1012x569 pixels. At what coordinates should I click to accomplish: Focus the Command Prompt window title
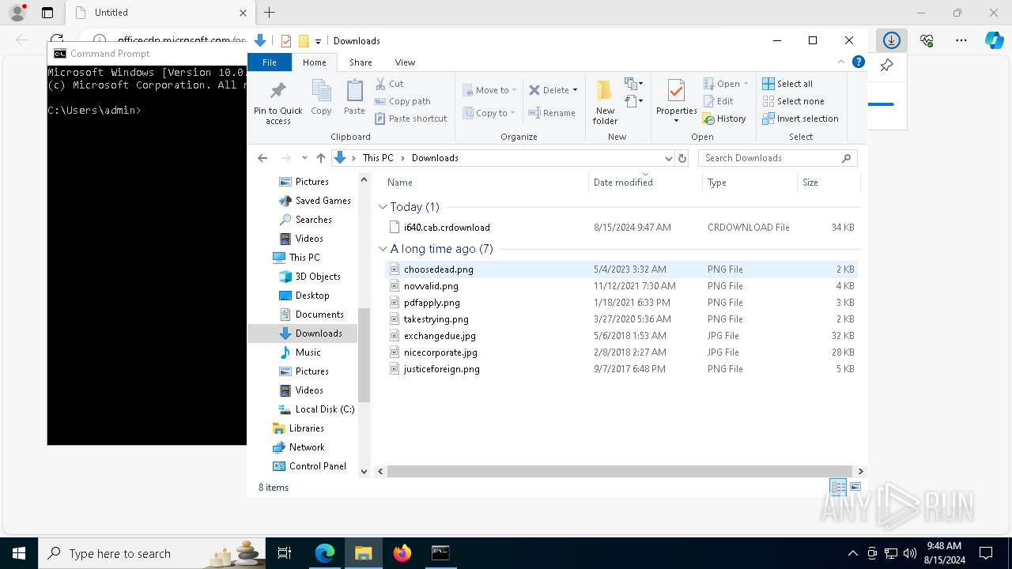[x=110, y=54]
